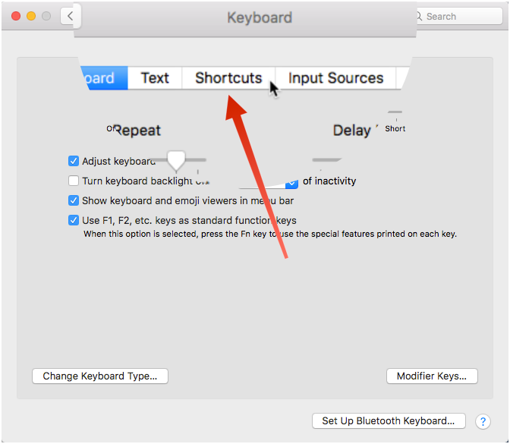Screen dimensions: 510x444
Task: Open the inactivity duration dropdown
Action: pyautogui.click(x=291, y=183)
